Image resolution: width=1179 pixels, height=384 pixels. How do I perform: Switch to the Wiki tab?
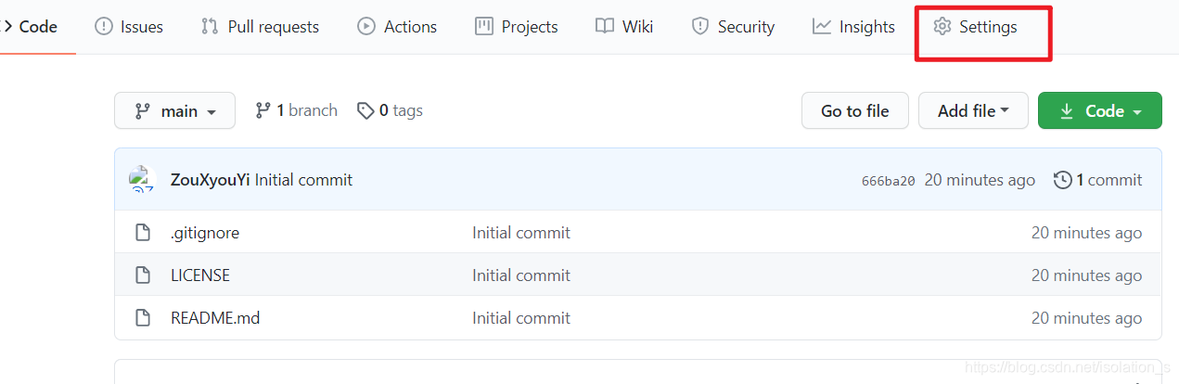pyautogui.click(x=624, y=27)
